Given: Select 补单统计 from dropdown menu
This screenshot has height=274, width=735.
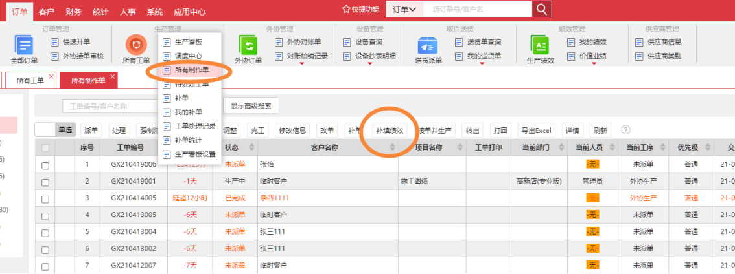Looking at the screenshot, I should point(189,140).
